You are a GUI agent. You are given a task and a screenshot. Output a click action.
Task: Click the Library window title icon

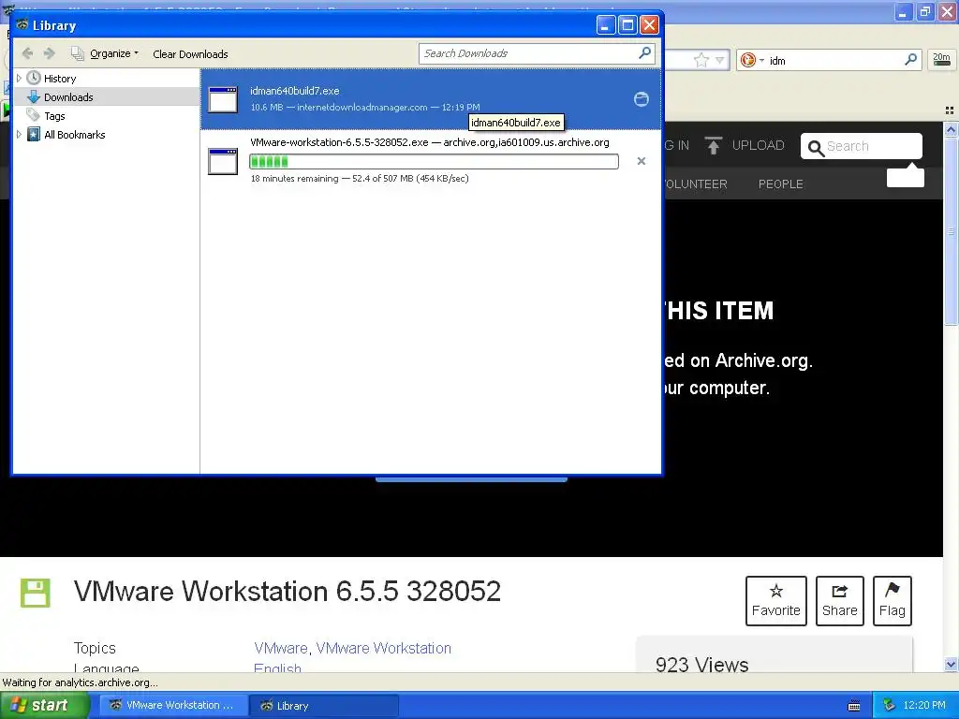[22, 25]
